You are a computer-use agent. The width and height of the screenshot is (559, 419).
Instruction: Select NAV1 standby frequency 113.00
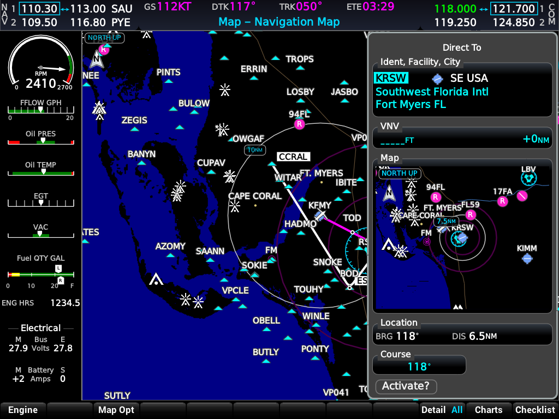click(88, 9)
